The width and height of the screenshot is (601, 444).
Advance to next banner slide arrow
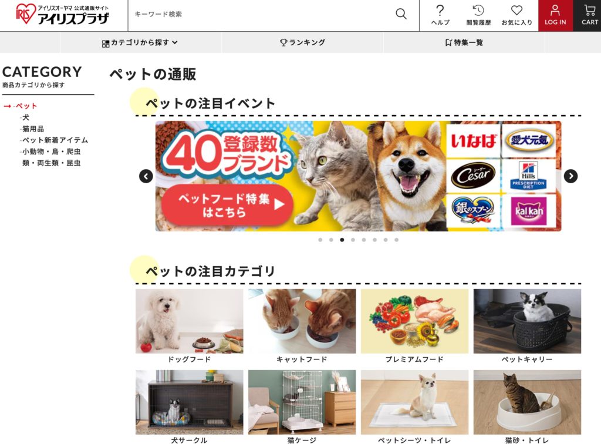point(570,176)
